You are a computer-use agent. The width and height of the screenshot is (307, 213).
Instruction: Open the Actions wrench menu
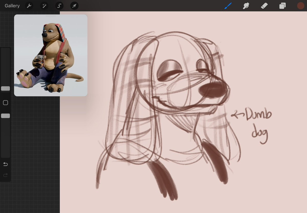[x=29, y=6]
